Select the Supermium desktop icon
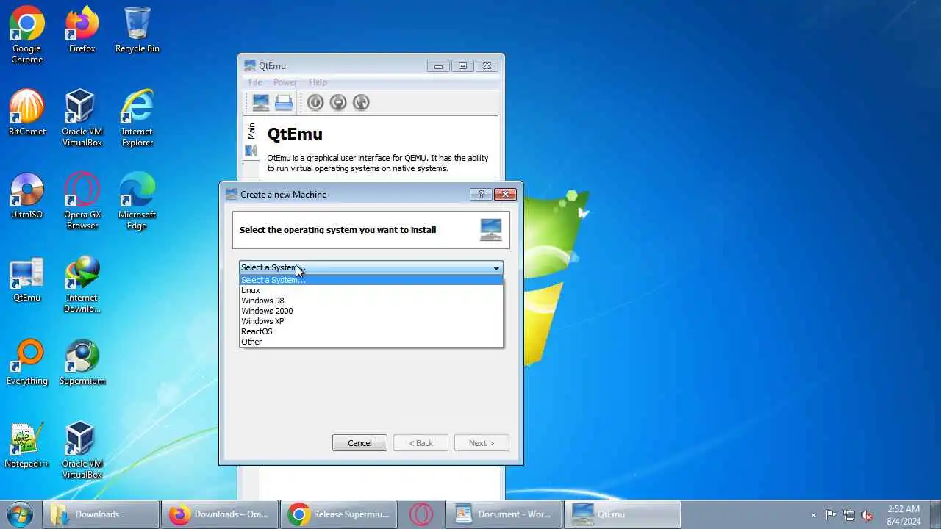This screenshot has width=941, height=529. pyautogui.click(x=82, y=362)
